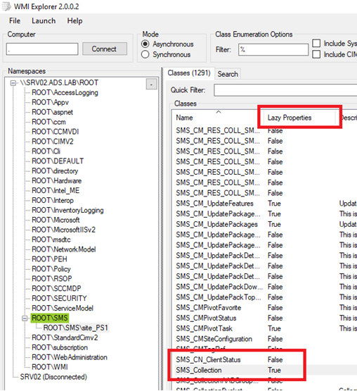This screenshot has height=391, width=357.
Task: Select the SMS_CM_UpdateFeatures class row
Action: click(x=265, y=204)
